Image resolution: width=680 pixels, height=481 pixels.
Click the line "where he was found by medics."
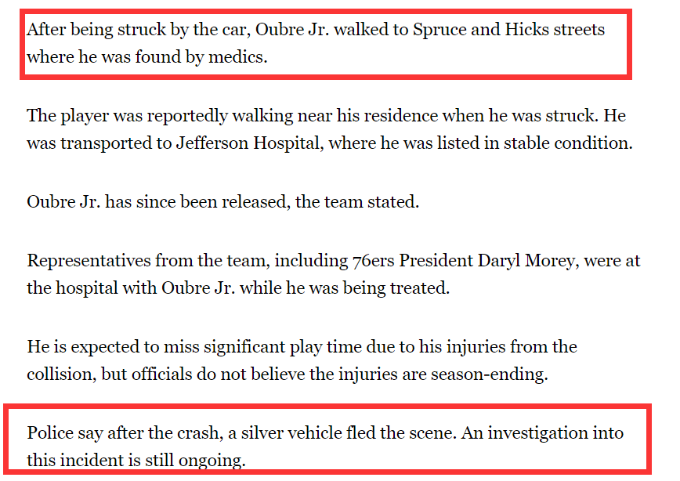147,57
